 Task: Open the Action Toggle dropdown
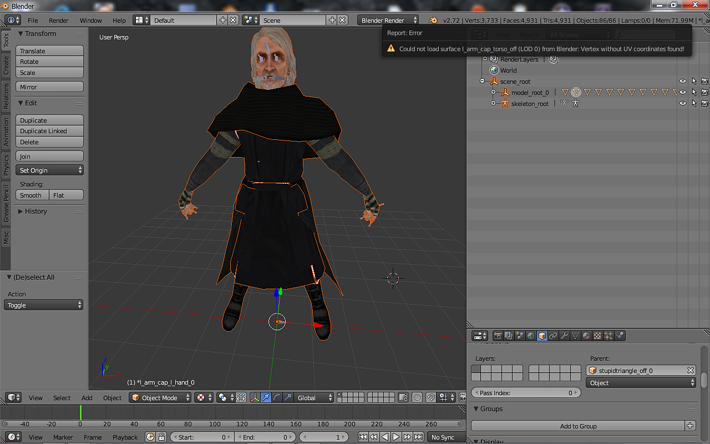[x=44, y=305]
